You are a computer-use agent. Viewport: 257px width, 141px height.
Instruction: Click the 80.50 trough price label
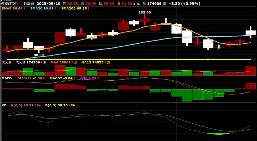(x=39, y=55)
